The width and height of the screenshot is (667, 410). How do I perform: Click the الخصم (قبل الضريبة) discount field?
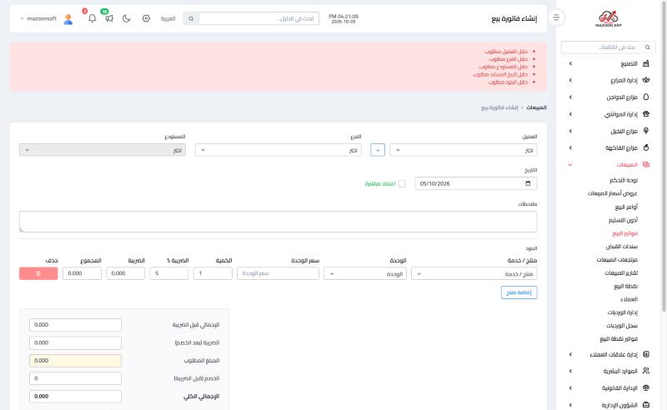(75, 378)
